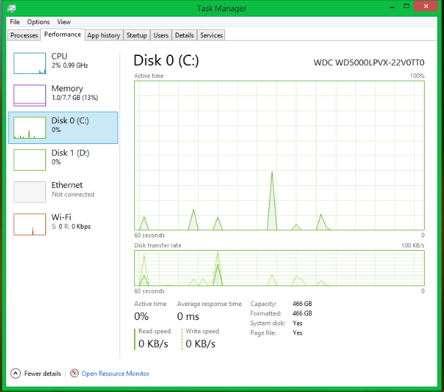Switch to the Services tab
This screenshot has height=392, width=444.
[x=211, y=35]
